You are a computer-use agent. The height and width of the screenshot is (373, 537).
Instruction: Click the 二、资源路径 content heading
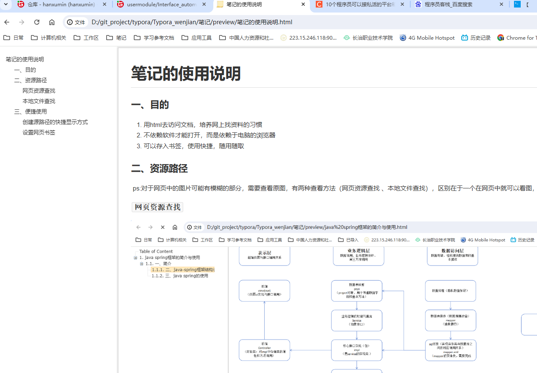159,169
